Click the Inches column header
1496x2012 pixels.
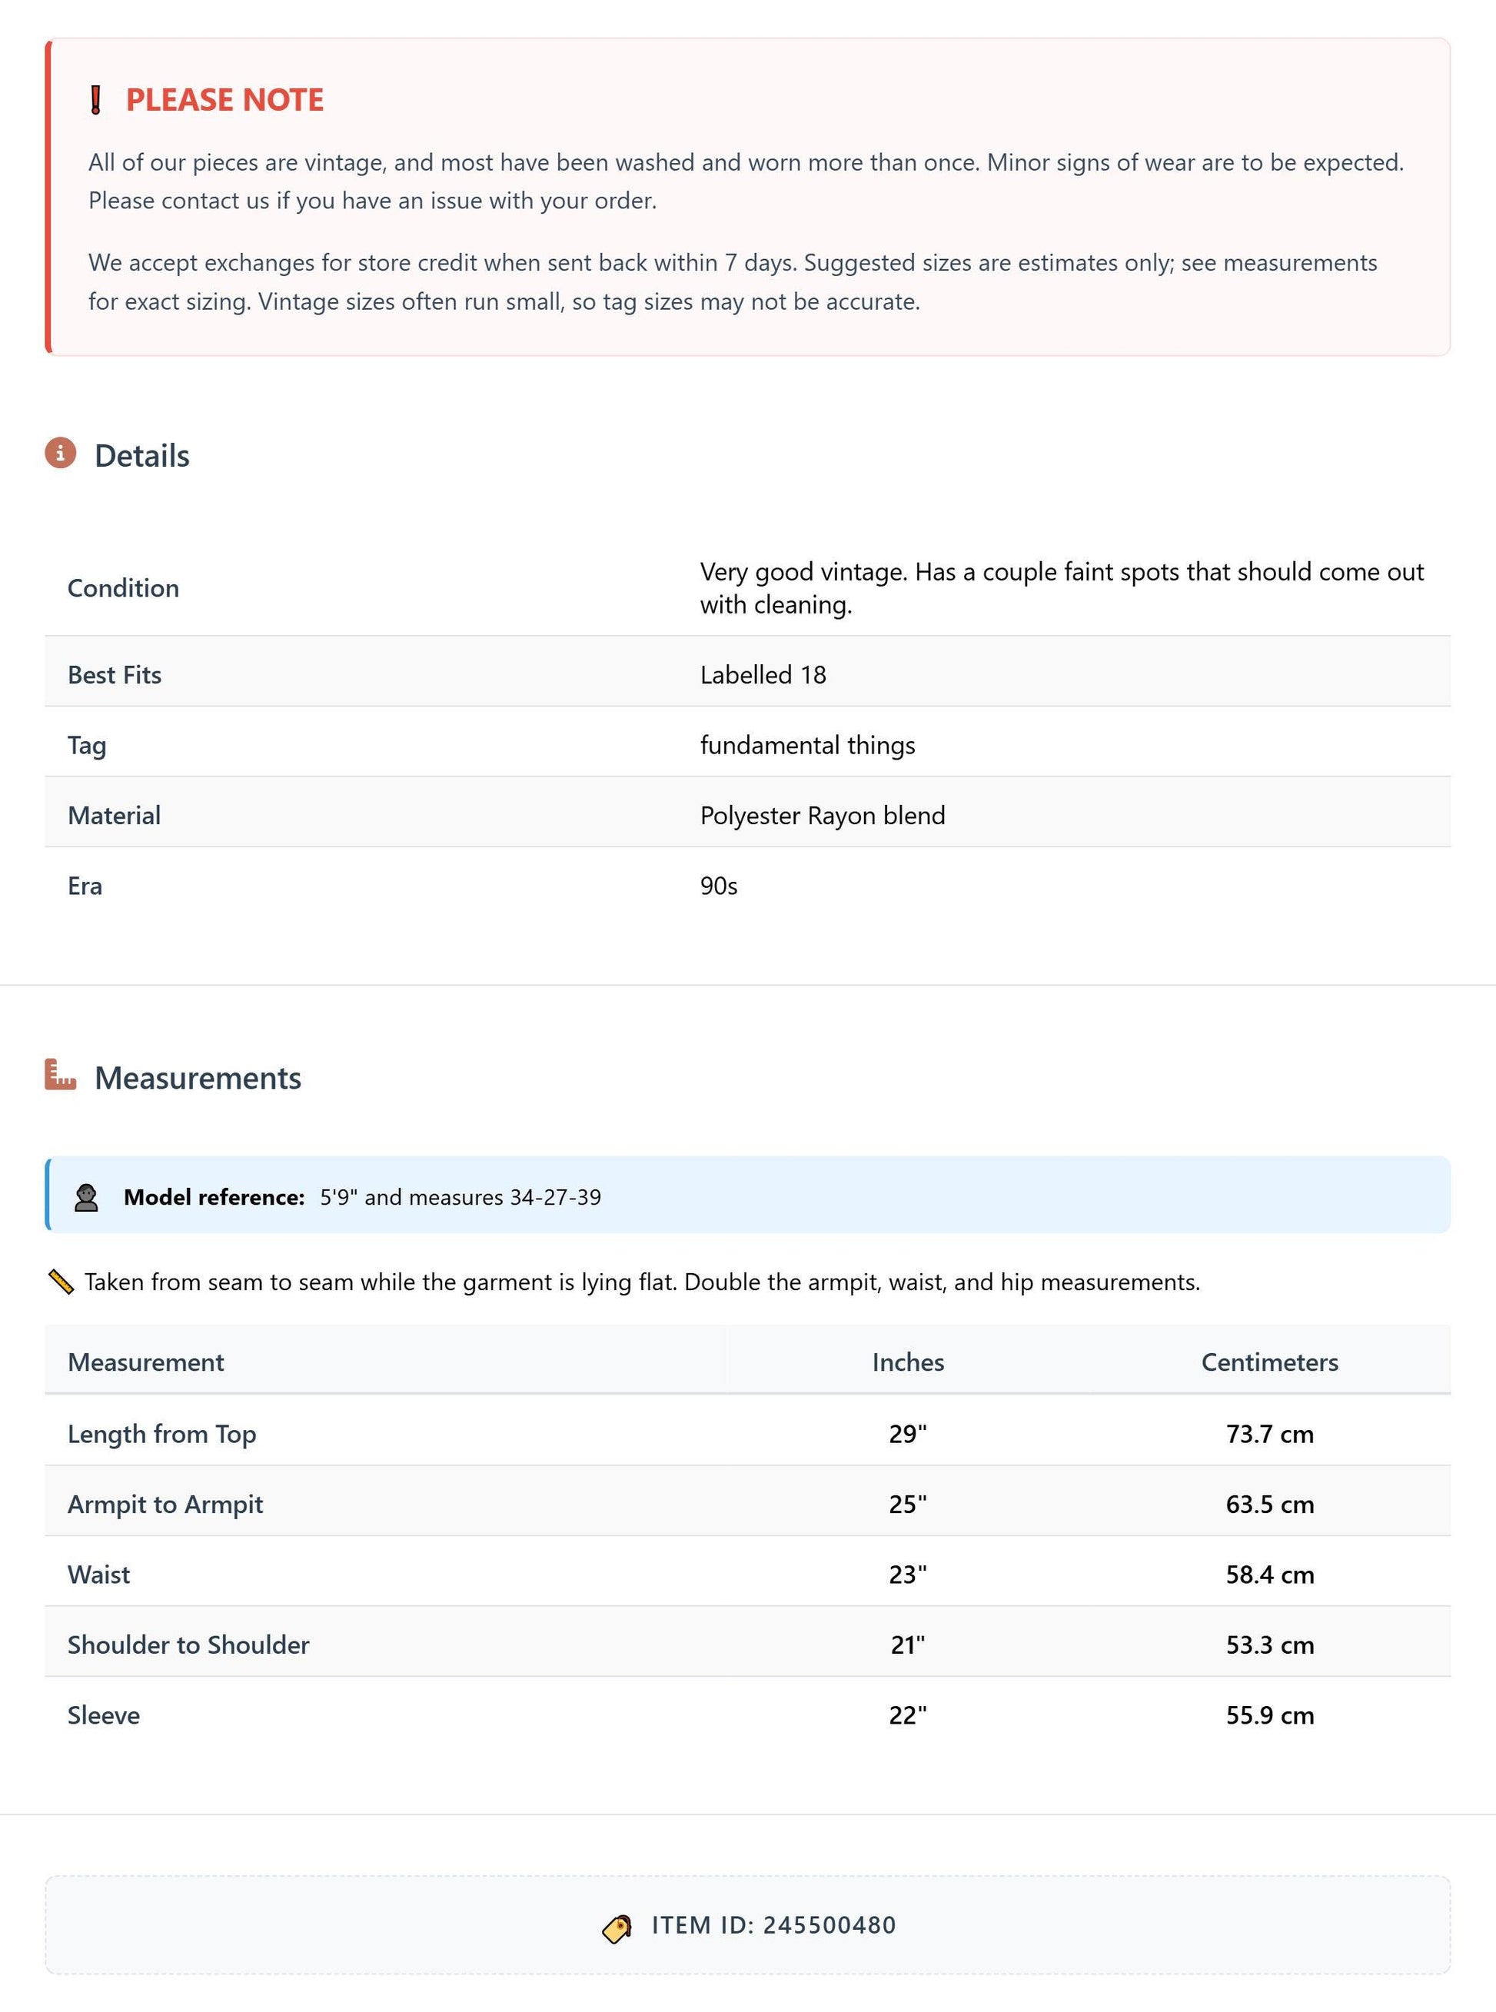point(909,1362)
